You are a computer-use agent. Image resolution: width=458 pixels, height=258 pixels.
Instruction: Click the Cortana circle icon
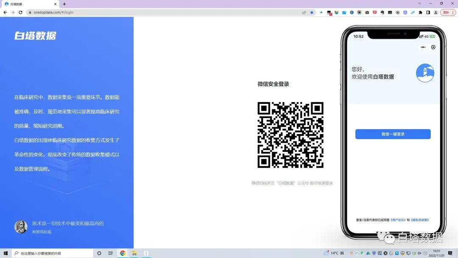click(x=99, y=253)
